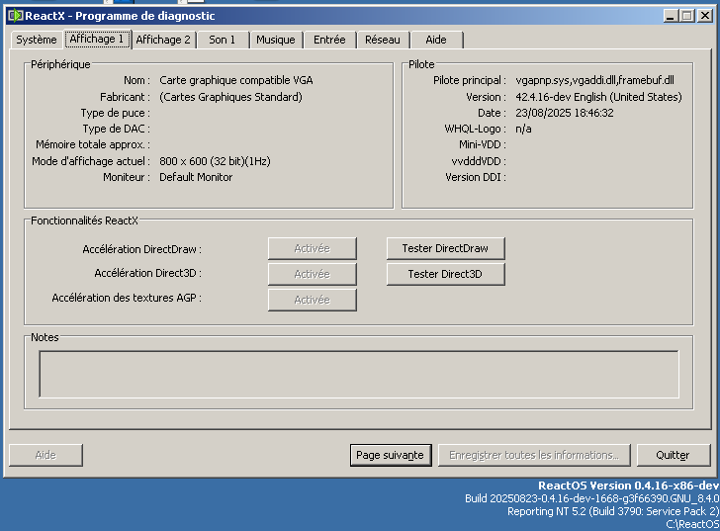Image resolution: width=720 pixels, height=531 pixels.
Task: Click 'Accélération DirectDraw :' label
Action: 141,249
